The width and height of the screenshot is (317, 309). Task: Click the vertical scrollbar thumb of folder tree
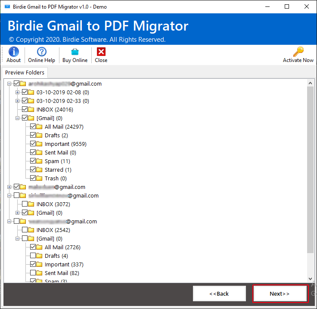click(311, 170)
